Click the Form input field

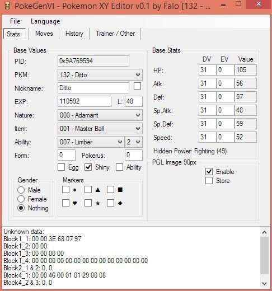click(x=67, y=155)
